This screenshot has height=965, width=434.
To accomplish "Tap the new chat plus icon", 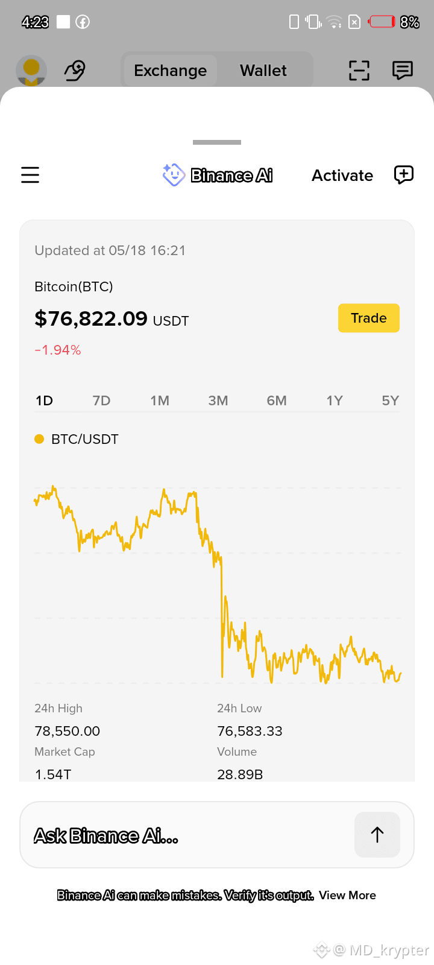I will (403, 175).
